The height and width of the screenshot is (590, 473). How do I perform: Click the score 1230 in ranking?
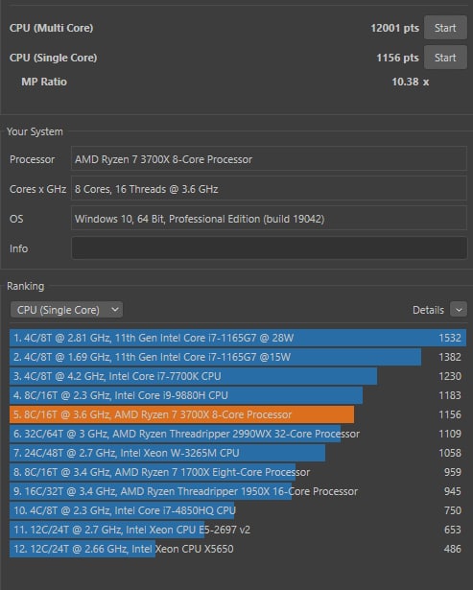450,376
